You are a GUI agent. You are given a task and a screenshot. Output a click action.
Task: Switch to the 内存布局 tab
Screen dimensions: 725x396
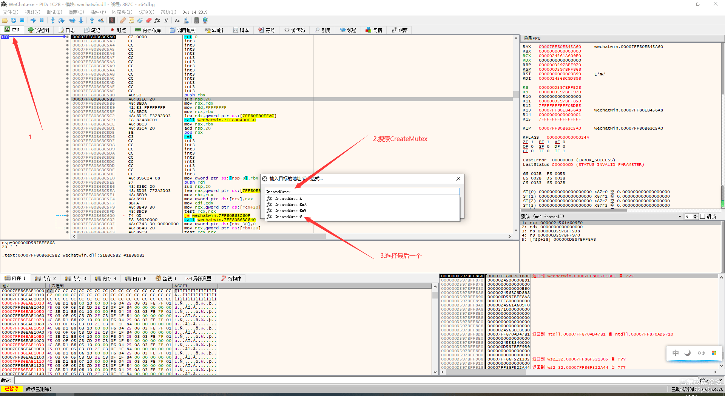(148, 30)
